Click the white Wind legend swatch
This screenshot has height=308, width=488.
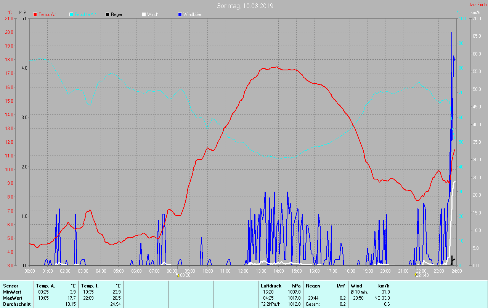point(144,14)
